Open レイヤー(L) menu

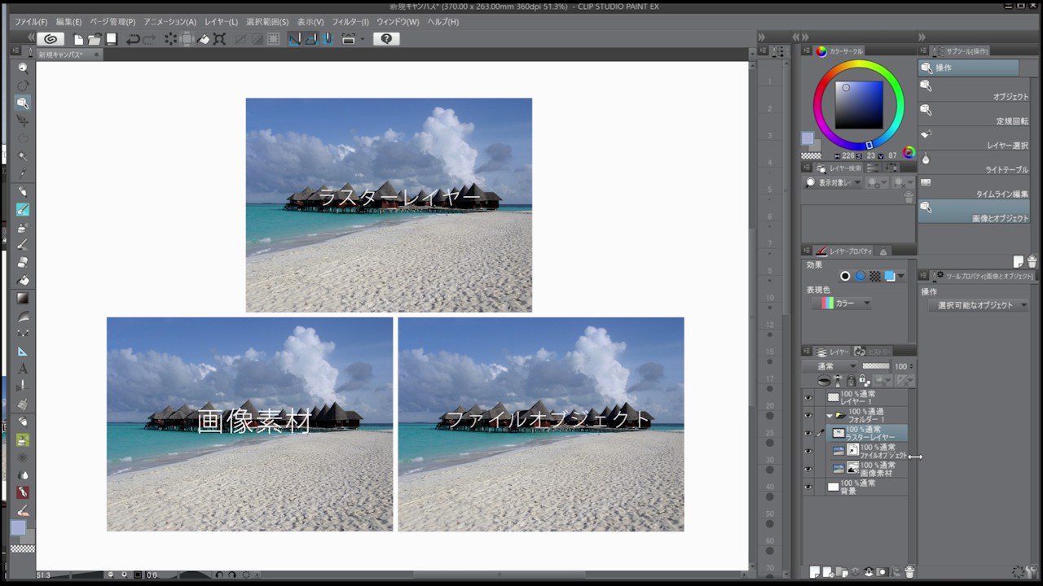[x=221, y=21]
